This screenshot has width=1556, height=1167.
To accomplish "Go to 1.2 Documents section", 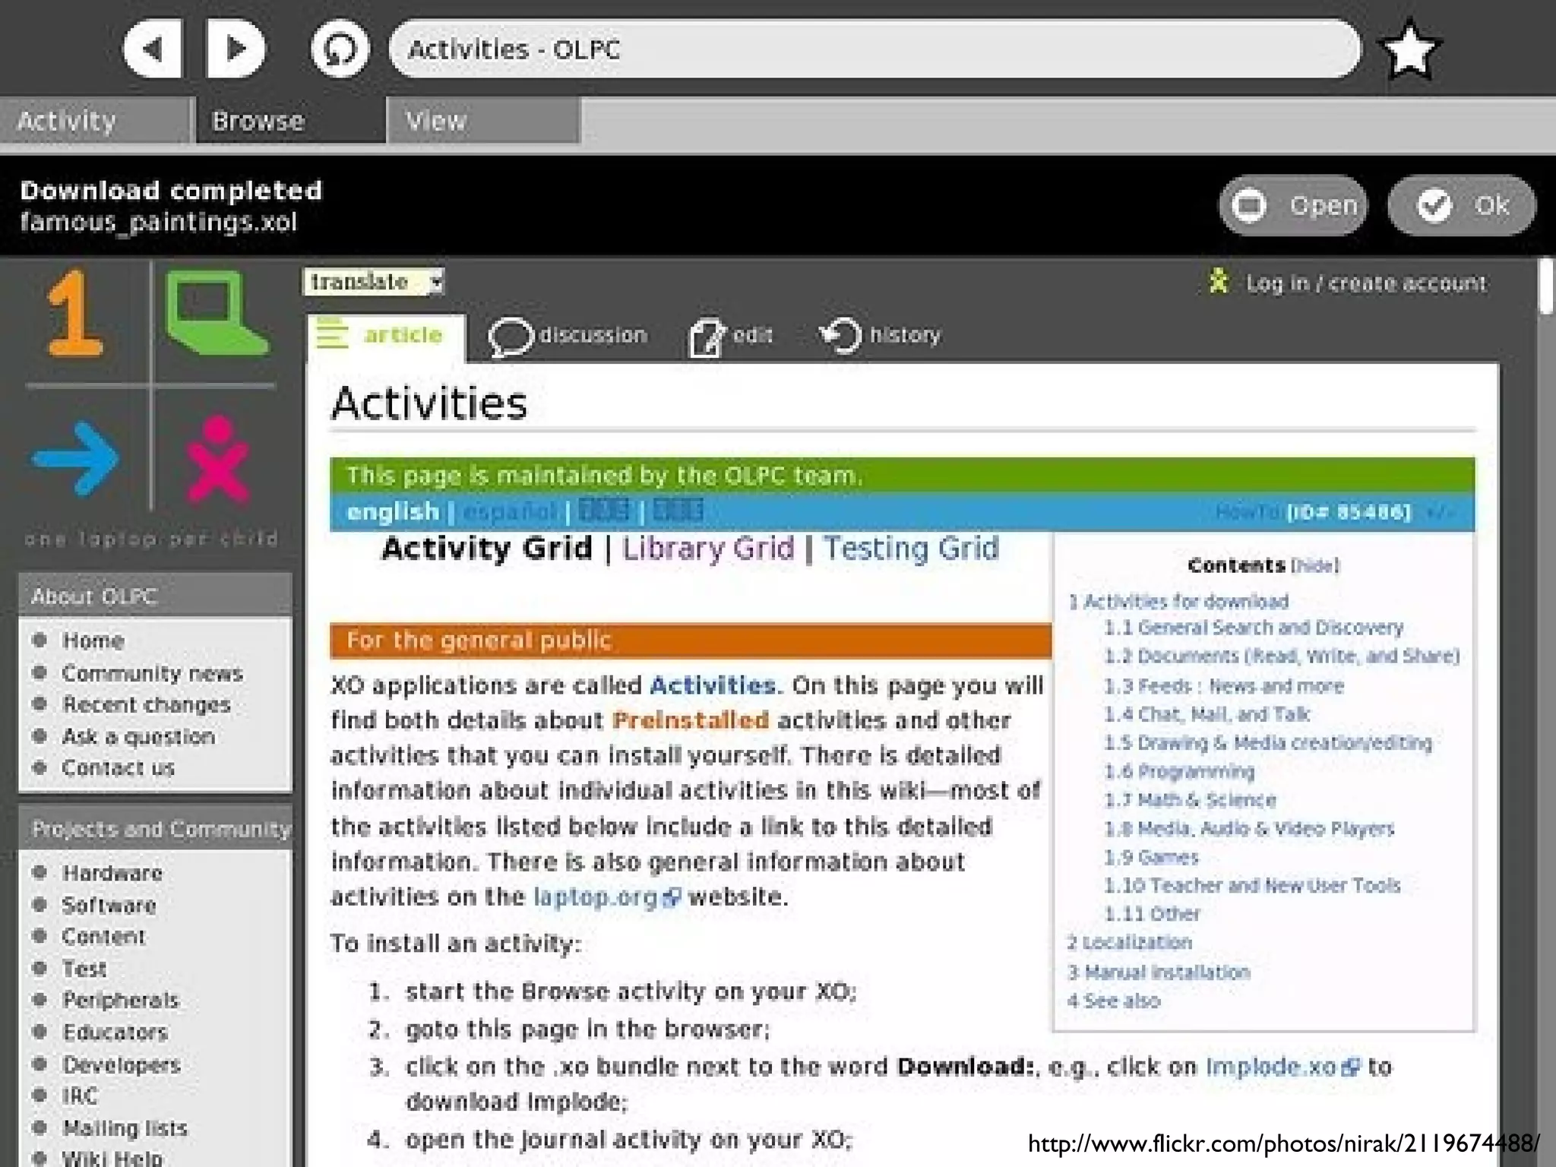I will click(1282, 656).
